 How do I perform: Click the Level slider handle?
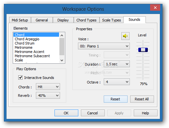pyautogui.click(x=143, y=50)
